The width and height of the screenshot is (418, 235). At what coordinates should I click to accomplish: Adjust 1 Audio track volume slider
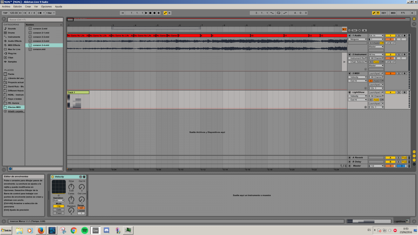point(390,39)
